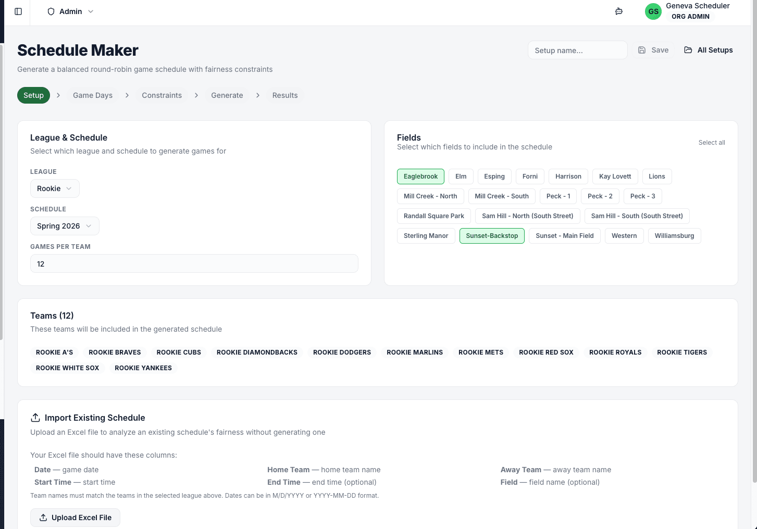Deselect the Eaglebrook field
Screen dimensions: 757x529
coord(420,177)
